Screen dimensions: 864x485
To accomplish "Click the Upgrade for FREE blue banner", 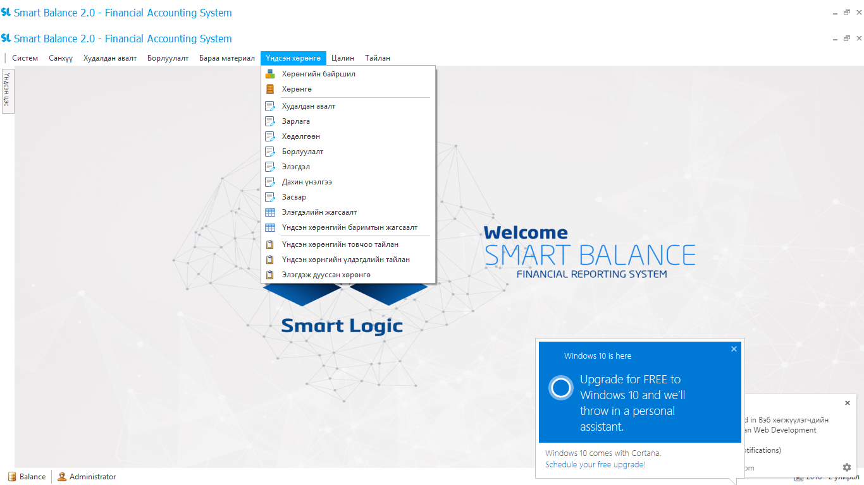I will (639, 392).
